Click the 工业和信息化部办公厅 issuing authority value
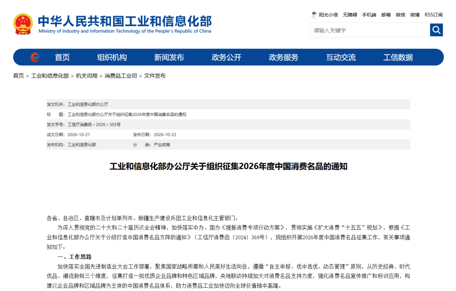456x291 pixels. click(x=88, y=104)
